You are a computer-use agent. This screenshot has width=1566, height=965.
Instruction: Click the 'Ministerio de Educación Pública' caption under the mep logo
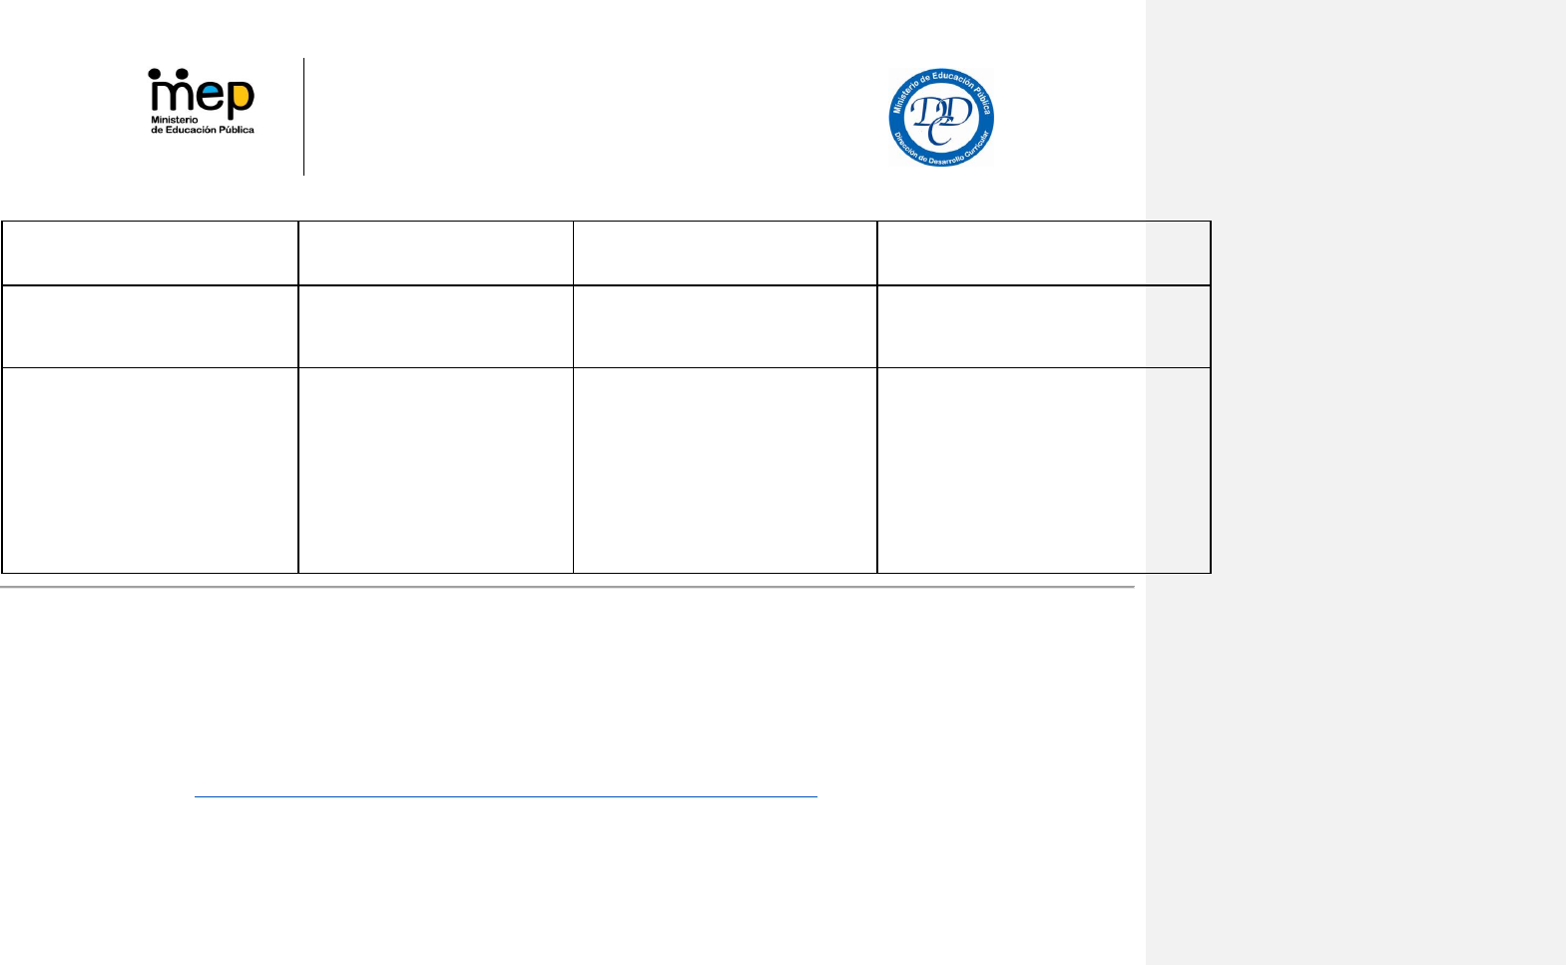click(203, 125)
